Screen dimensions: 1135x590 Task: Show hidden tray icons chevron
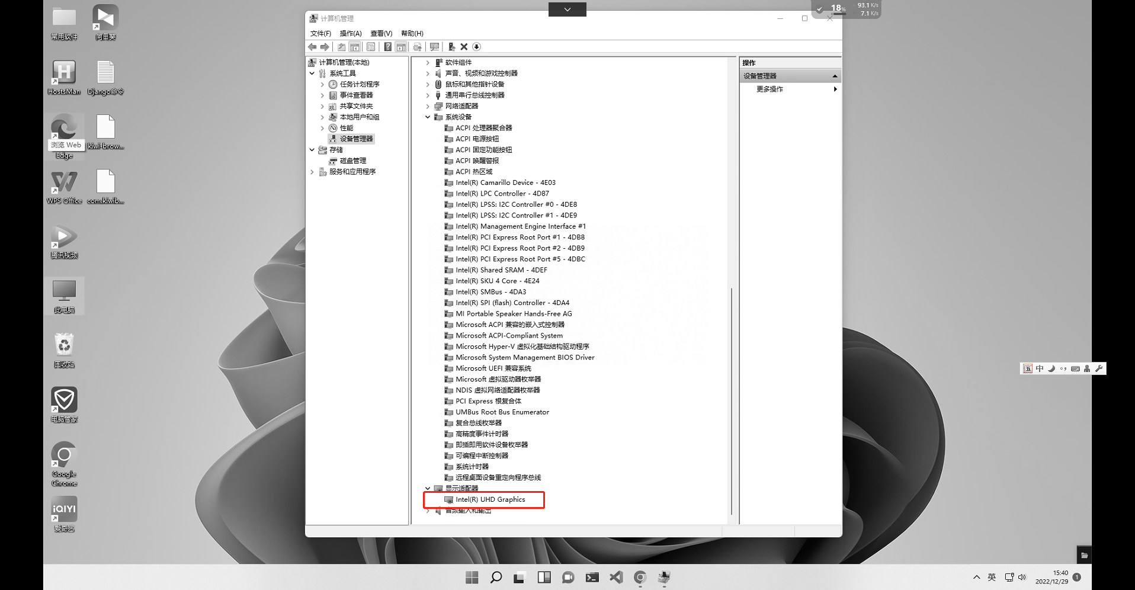[976, 578]
